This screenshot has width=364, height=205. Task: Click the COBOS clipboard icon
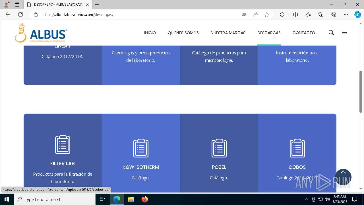click(297, 148)
